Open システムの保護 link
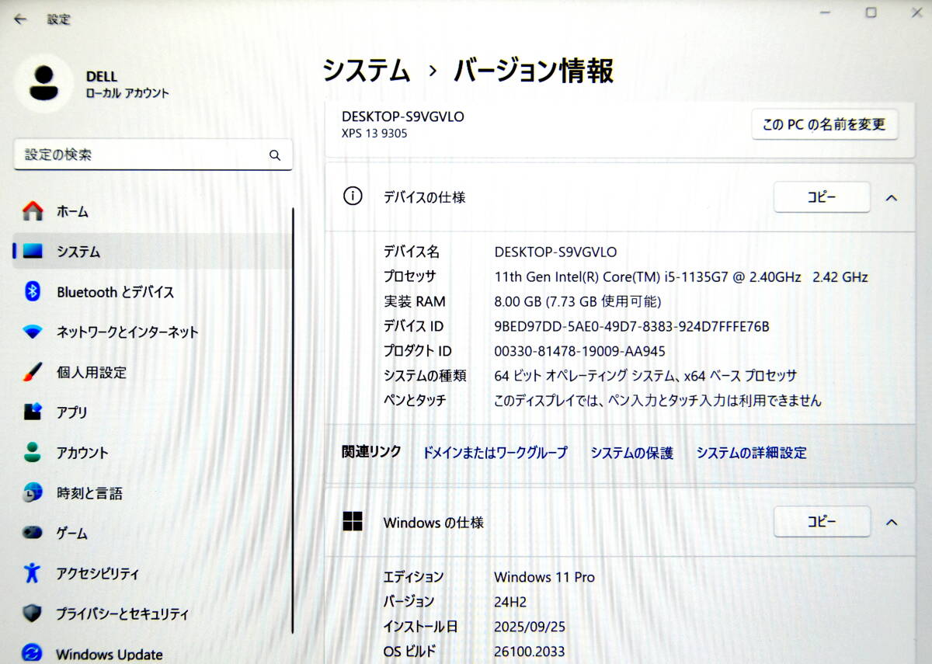Viewport: 932px width, 664px height. click(631, 453)
